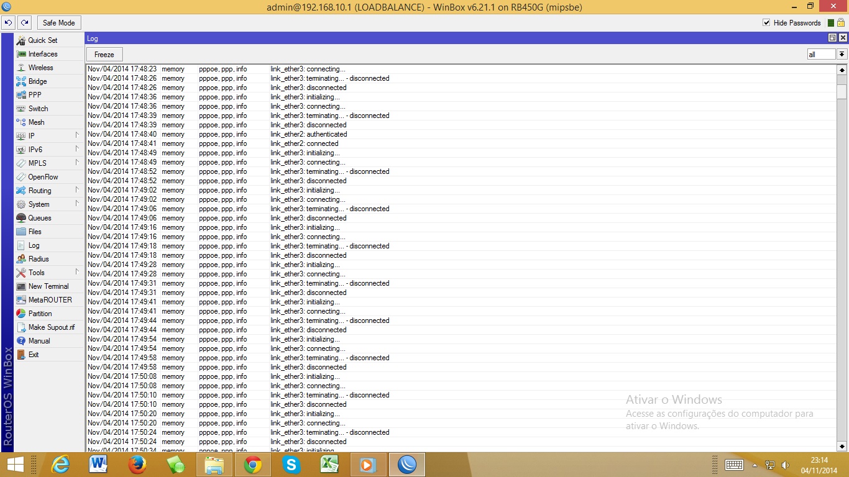Viewport: 849px width, 477px height.
Task: Click the padlock icon in top-right corner
Action: click(x=841, y=23)
